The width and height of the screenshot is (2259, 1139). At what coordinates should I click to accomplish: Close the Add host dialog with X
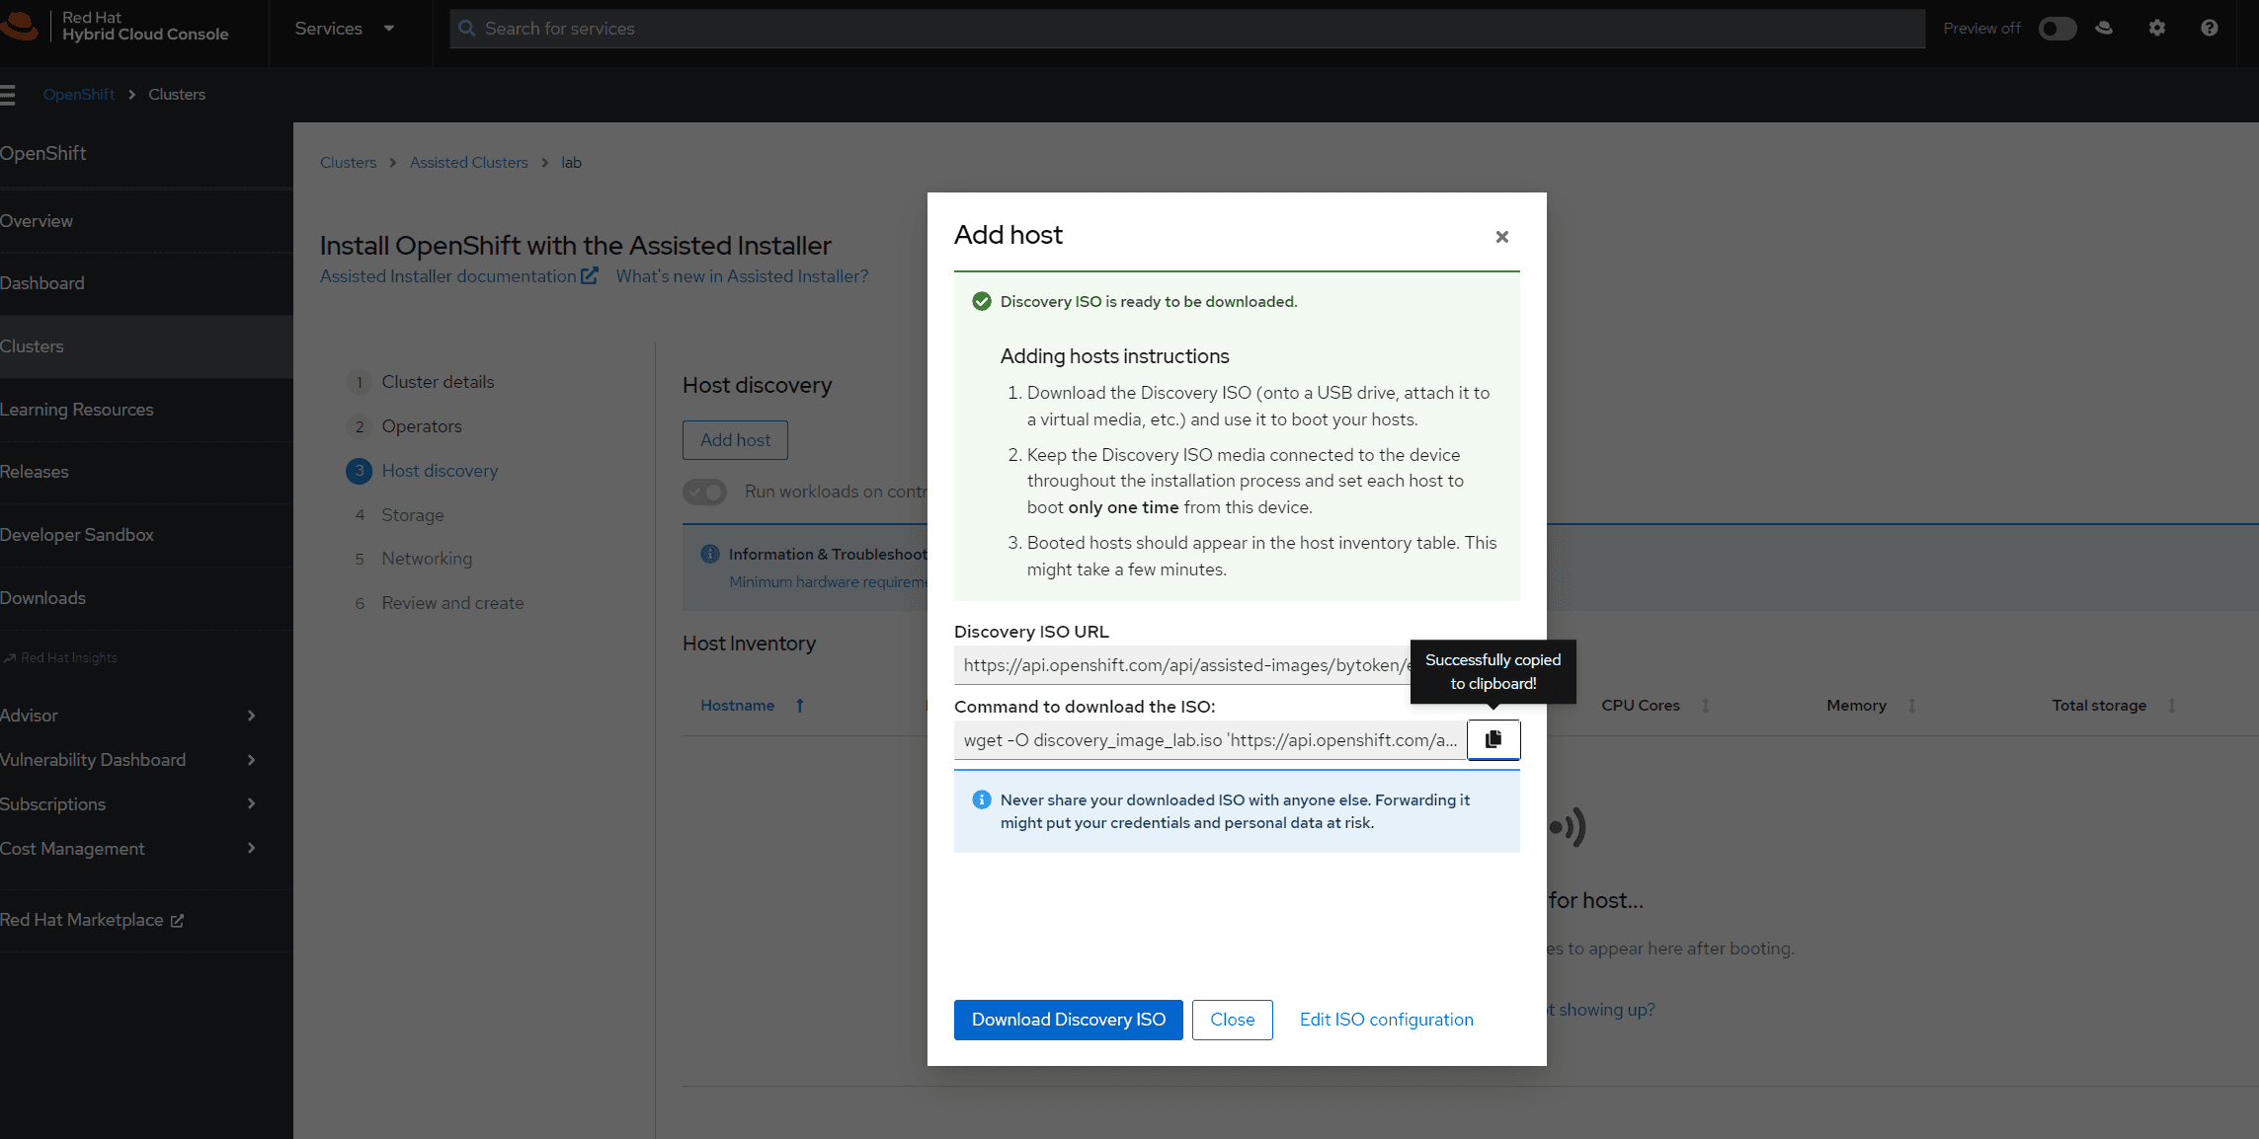pos(1501,237)
